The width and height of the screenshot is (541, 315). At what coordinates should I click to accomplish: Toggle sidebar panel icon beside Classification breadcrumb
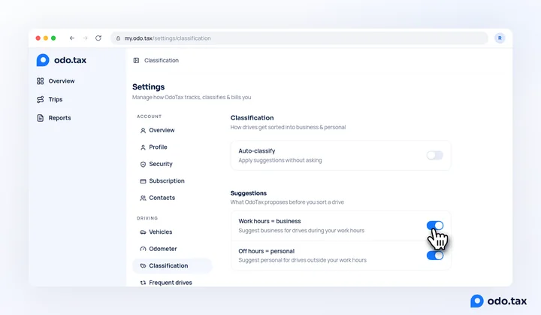coord(136,60)
